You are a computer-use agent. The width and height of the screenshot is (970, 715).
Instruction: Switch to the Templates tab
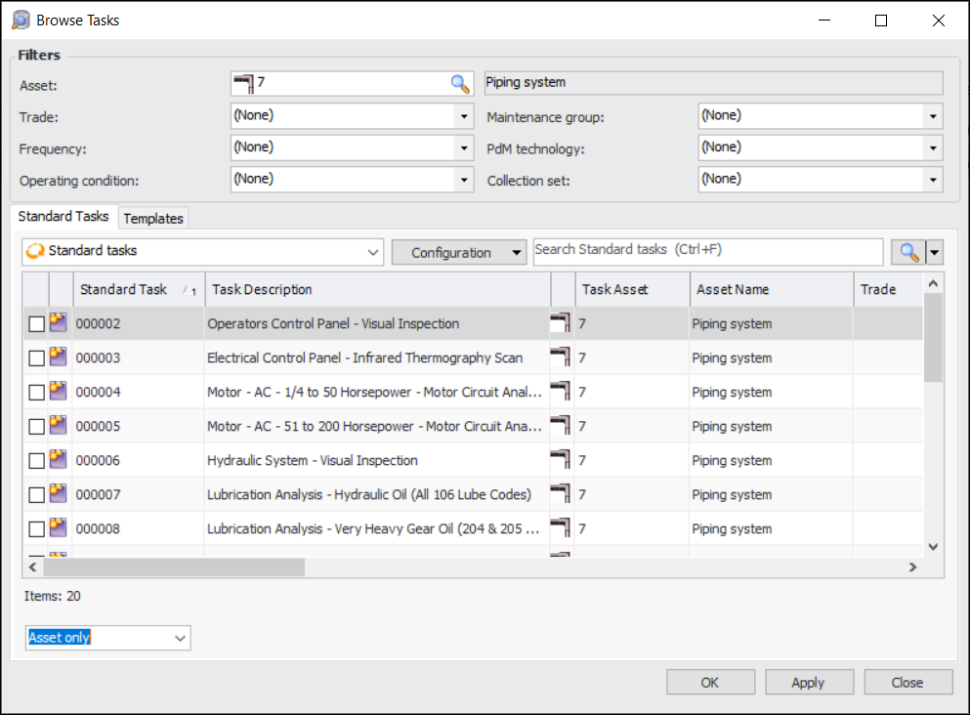[153, 218]
